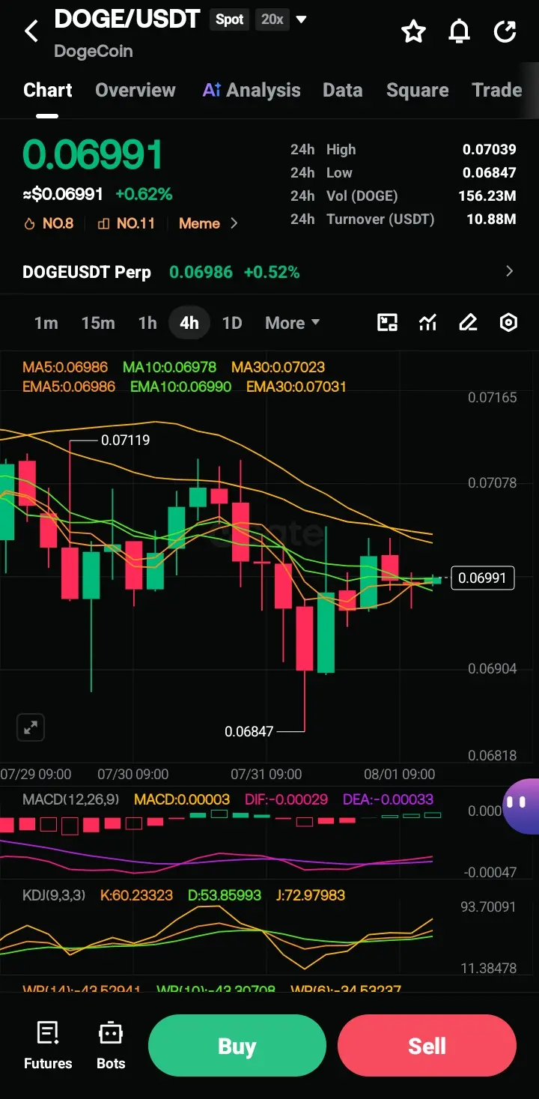Tap the flame NO.8 ranking
This screenshot has height=1099, width=539.
click(49, 223)
